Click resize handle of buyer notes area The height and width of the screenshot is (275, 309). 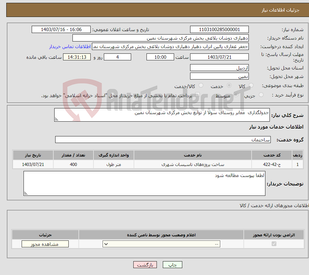(x=26, y=194)
